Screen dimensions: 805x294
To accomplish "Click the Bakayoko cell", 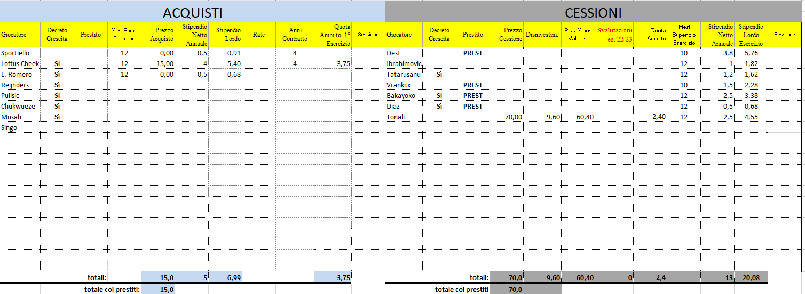I will (x=404, y=96).
